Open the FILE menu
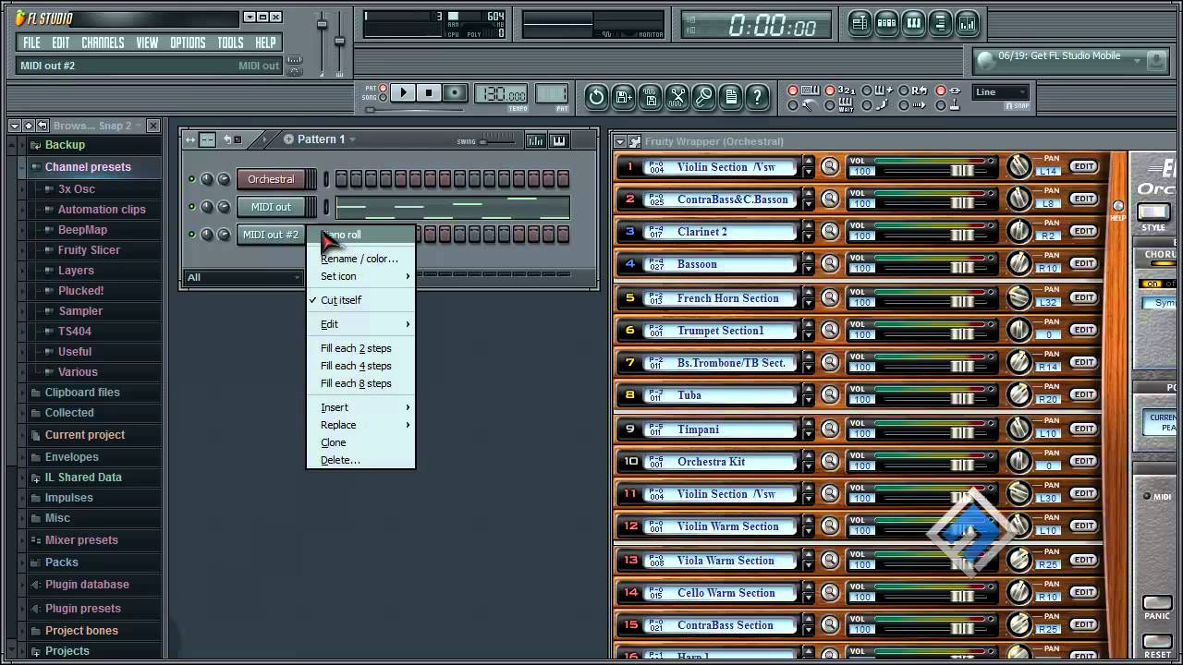The image size is (1183, 665). [31, 42]
